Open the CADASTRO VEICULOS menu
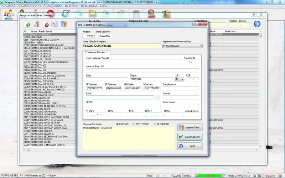The height and width of the screenshot is (178, 285). pyautogui.click(x=29, y=6)
